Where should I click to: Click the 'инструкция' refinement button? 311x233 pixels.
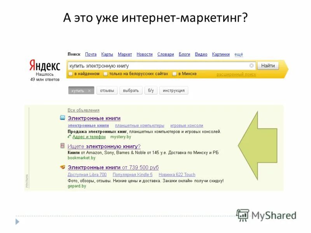(x=174, y=90)
